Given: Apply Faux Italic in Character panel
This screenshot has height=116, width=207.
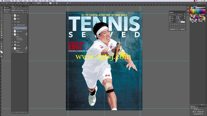Looking at the screenshot, I should coord(172,24).
